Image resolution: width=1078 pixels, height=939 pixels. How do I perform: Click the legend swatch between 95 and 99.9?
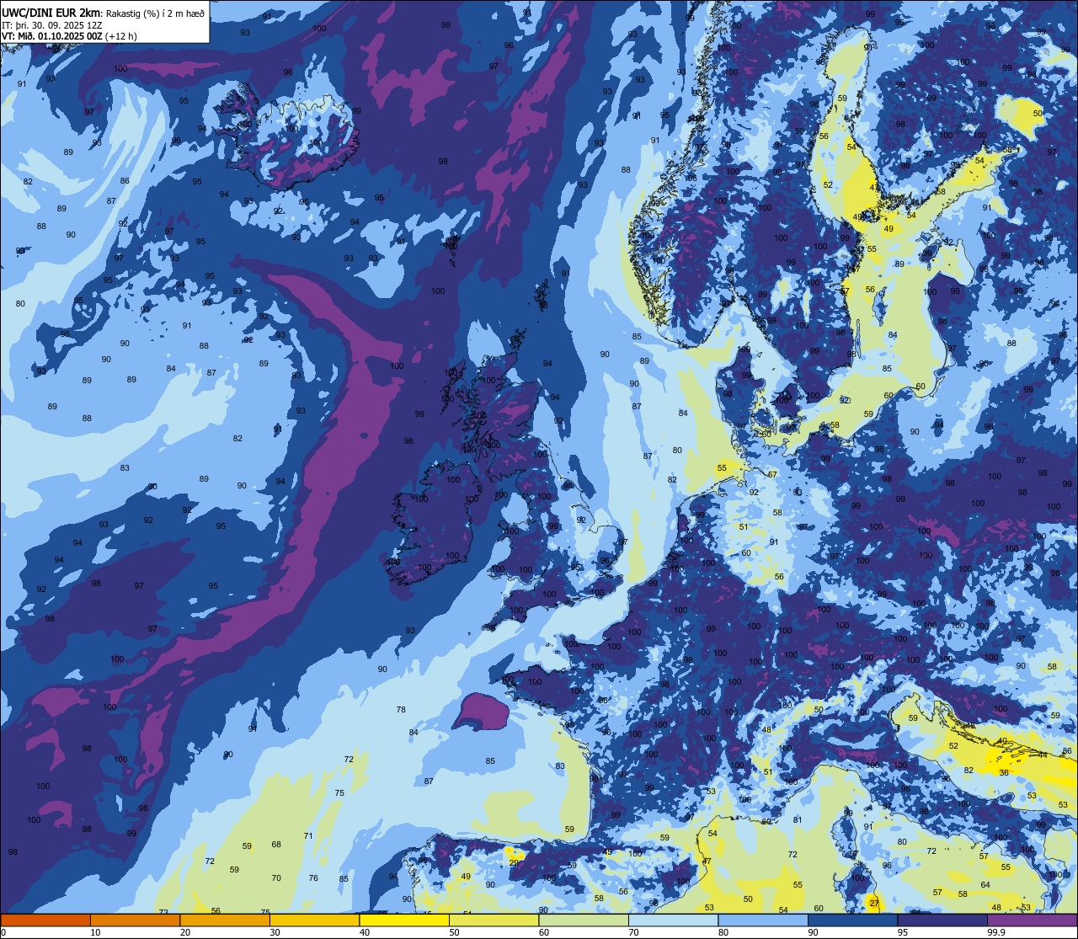click(942, 920)
